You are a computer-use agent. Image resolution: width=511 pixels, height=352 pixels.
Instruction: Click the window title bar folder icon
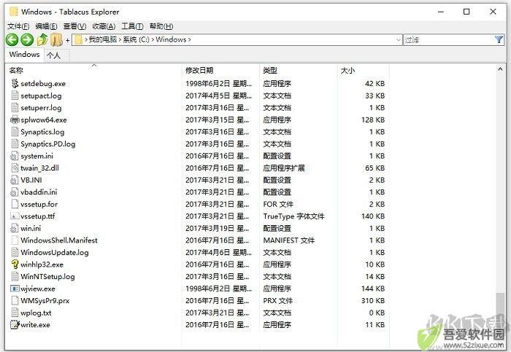click(x=14, y=12)
